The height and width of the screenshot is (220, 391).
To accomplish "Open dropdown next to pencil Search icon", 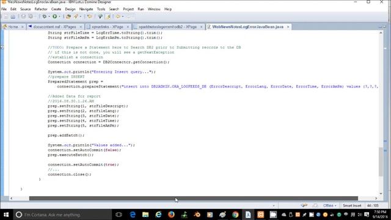I will (x=80, y=16).
